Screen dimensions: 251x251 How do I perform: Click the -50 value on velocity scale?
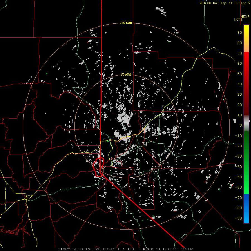coord(238,177)
